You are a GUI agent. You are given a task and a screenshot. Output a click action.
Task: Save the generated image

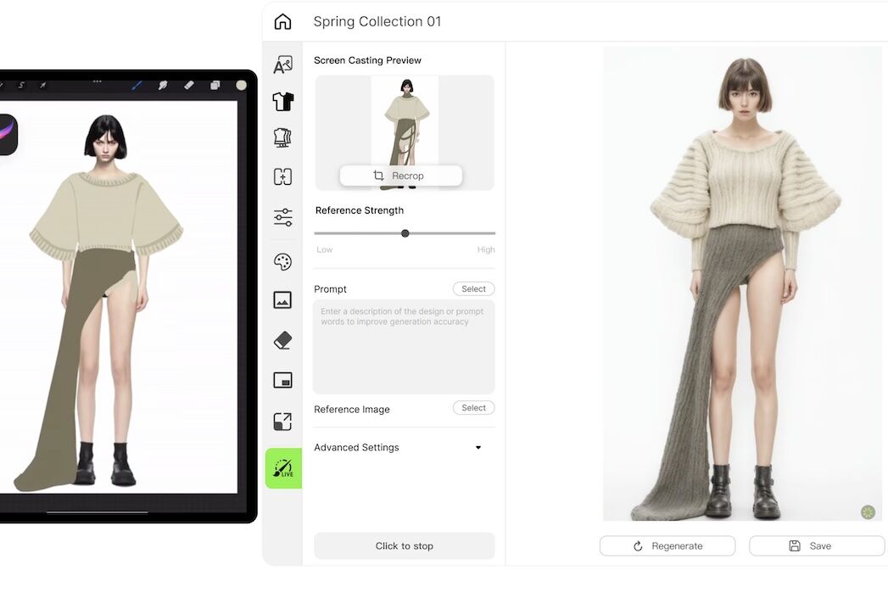816,546
